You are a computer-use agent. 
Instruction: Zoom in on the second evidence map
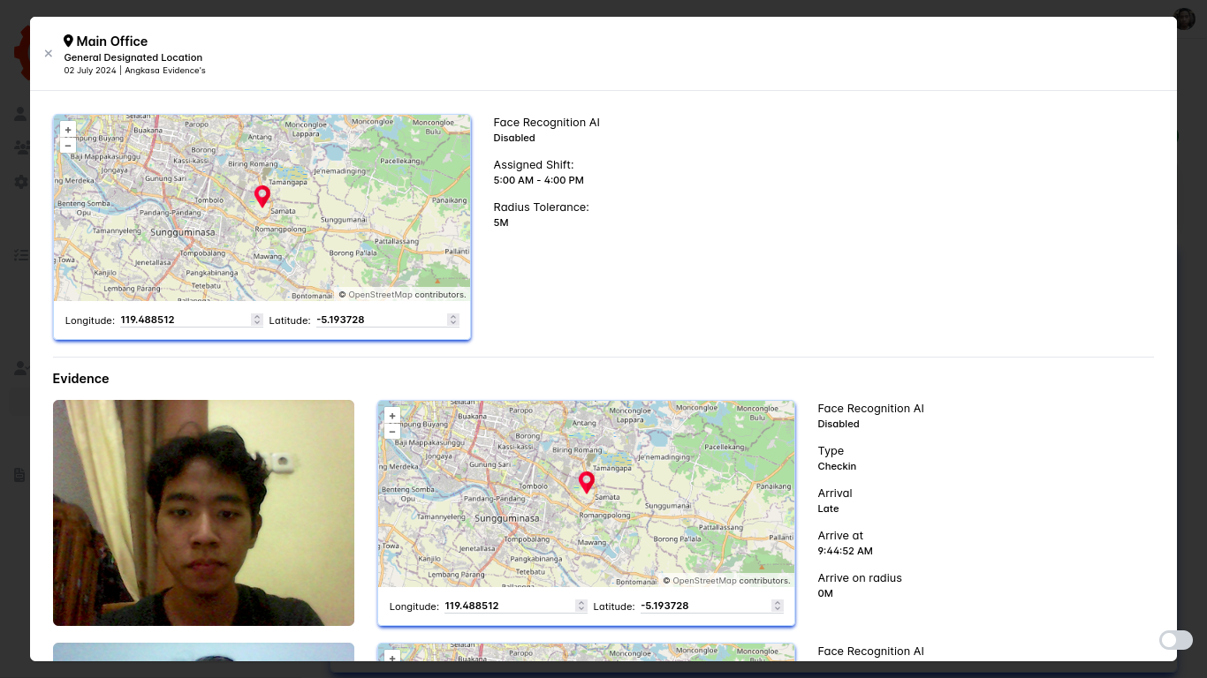[x=392, y=657]
